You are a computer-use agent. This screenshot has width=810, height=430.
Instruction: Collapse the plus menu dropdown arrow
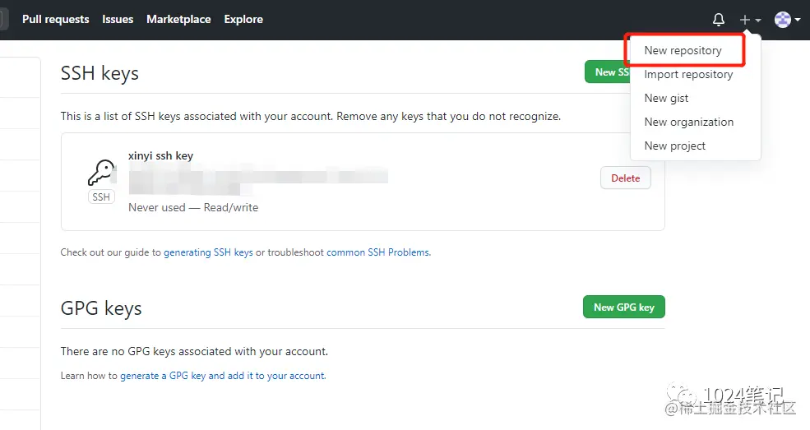pyautogui.click(x=758, y=20)
